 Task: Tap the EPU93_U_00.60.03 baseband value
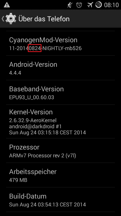pyautogui.click(x=32, y=97)
